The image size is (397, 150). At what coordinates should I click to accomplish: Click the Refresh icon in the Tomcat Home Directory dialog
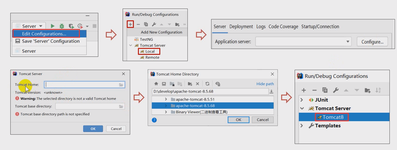pos(207,84)
